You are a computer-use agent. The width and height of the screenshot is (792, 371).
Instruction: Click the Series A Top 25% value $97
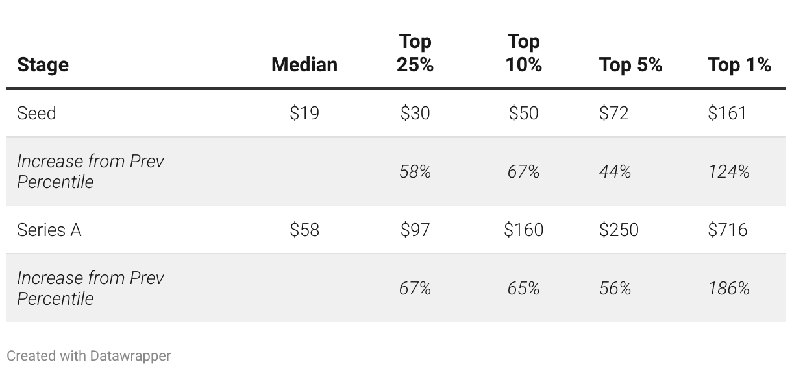click(x=415, y=230)
